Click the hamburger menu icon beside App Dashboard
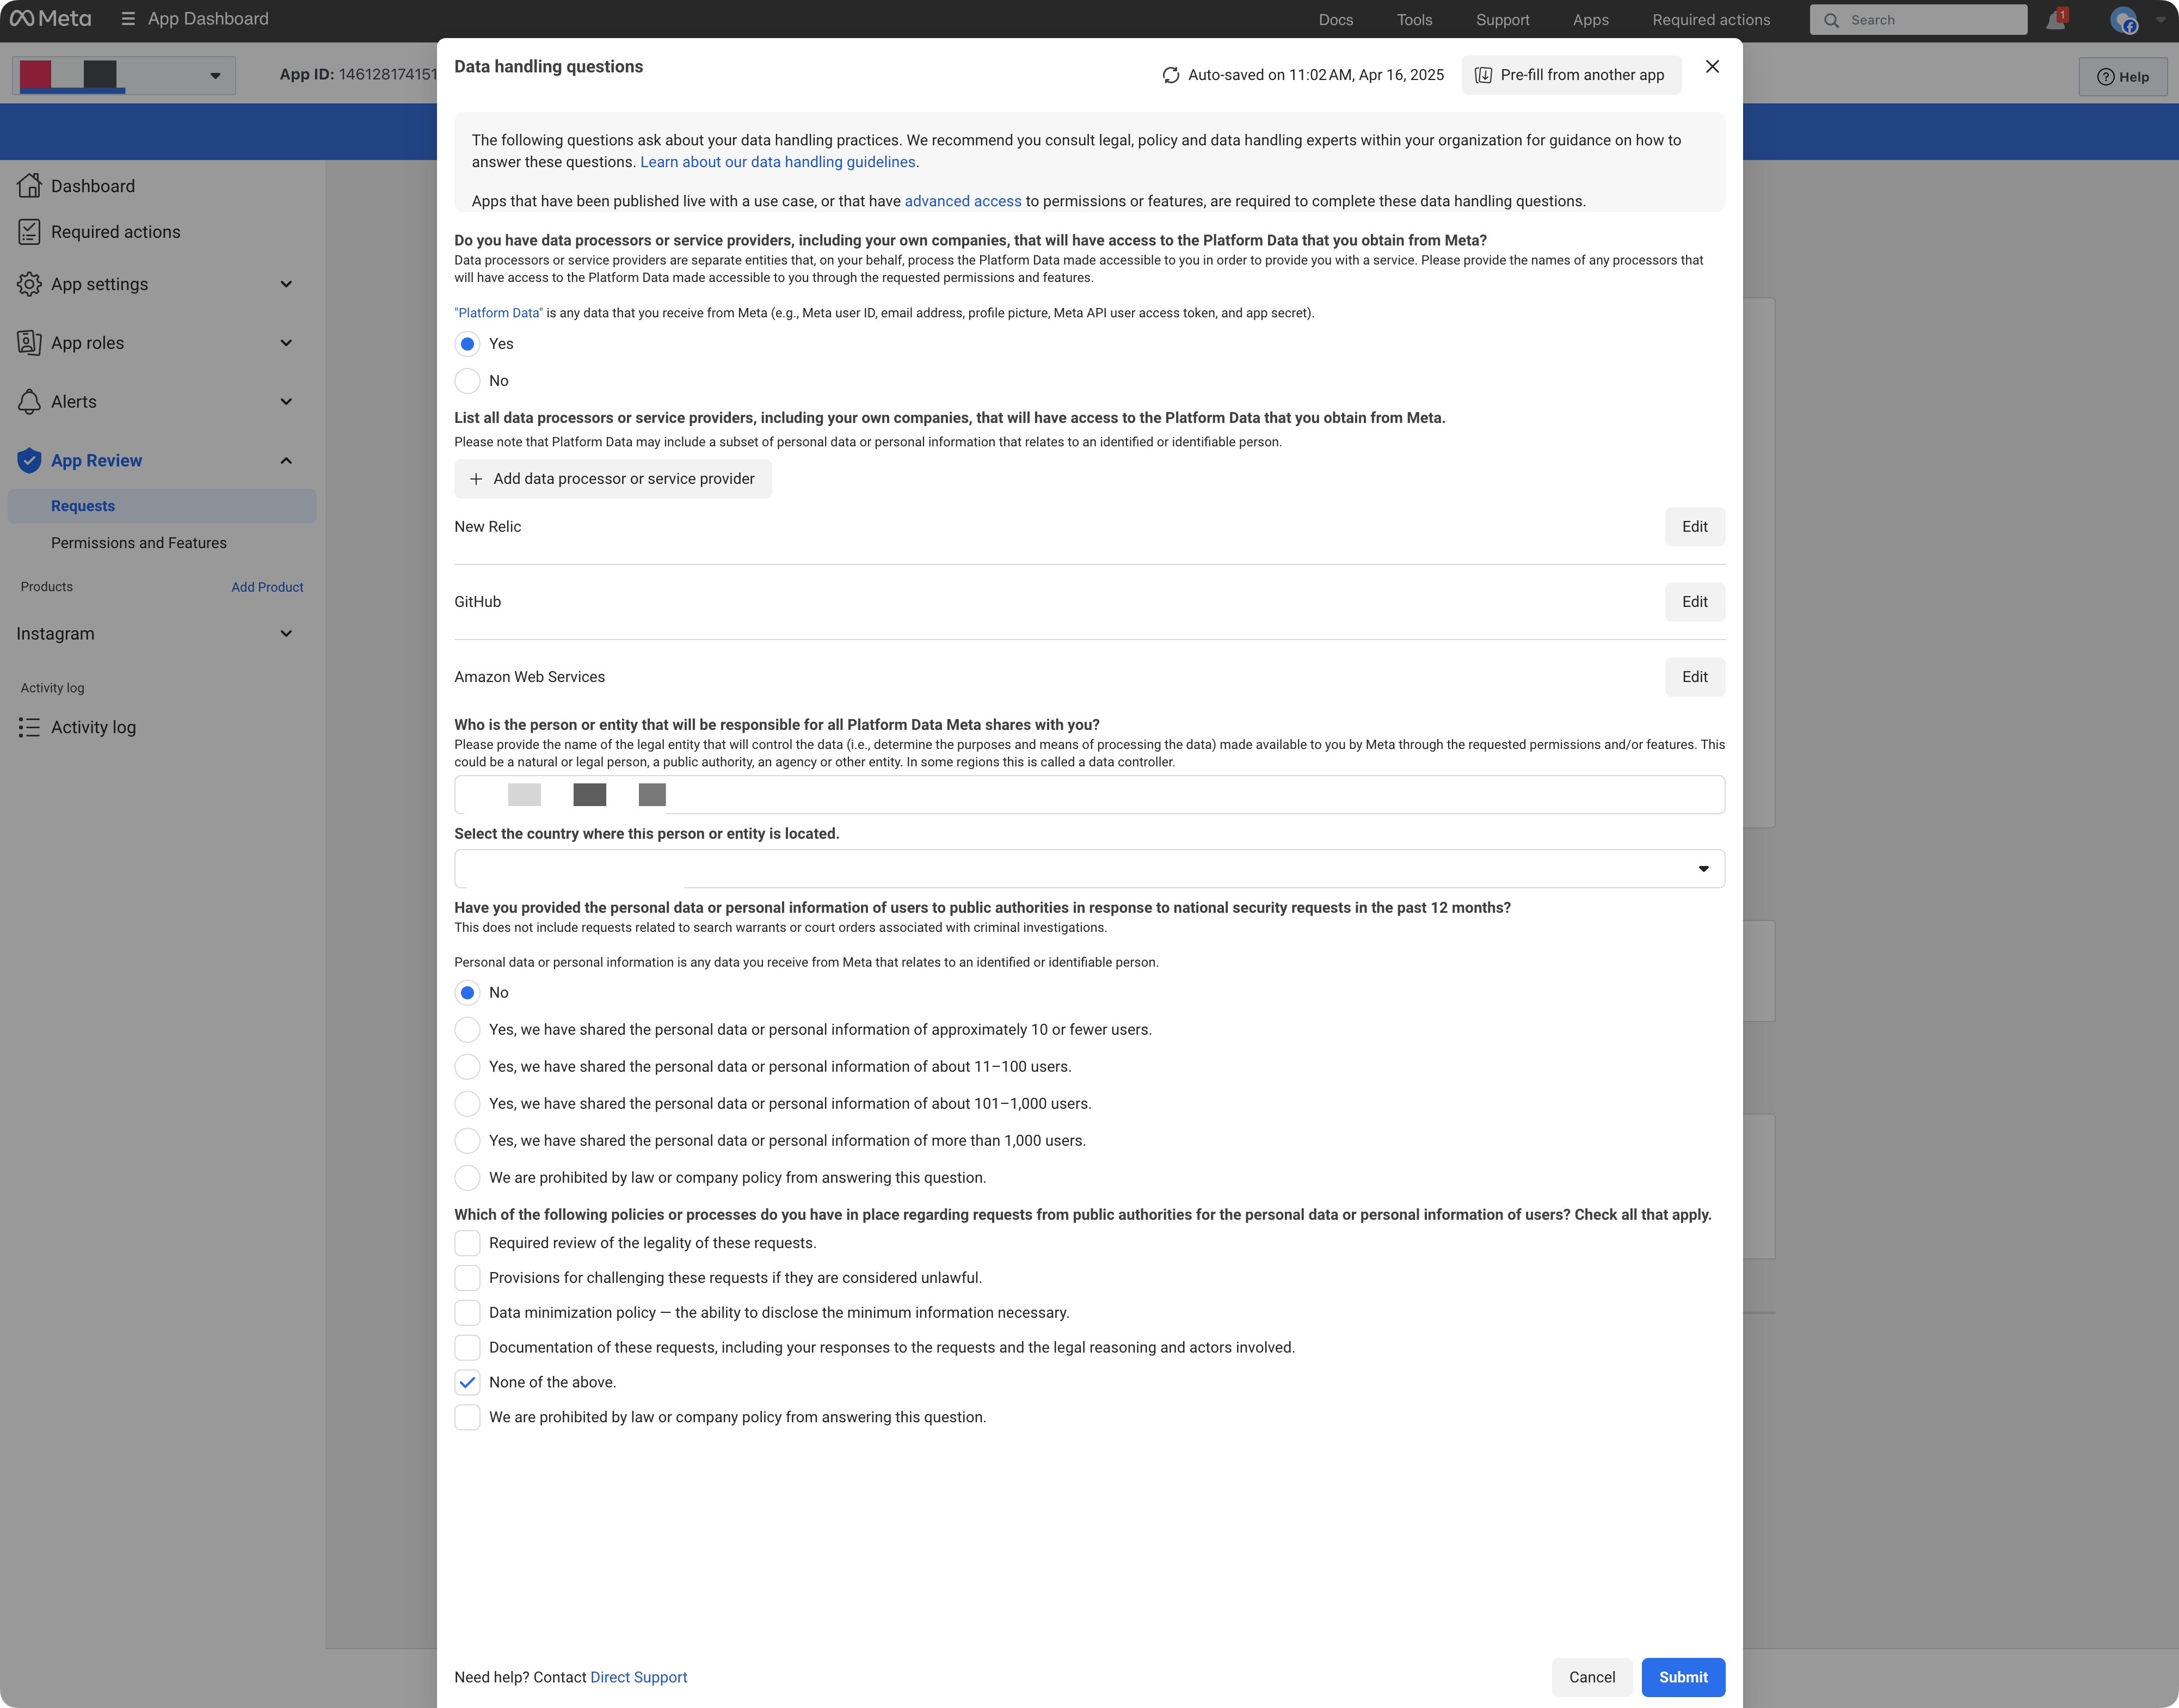This screenshot has width=2179, height=1708. pyautogui.click(x=128, y=19)
